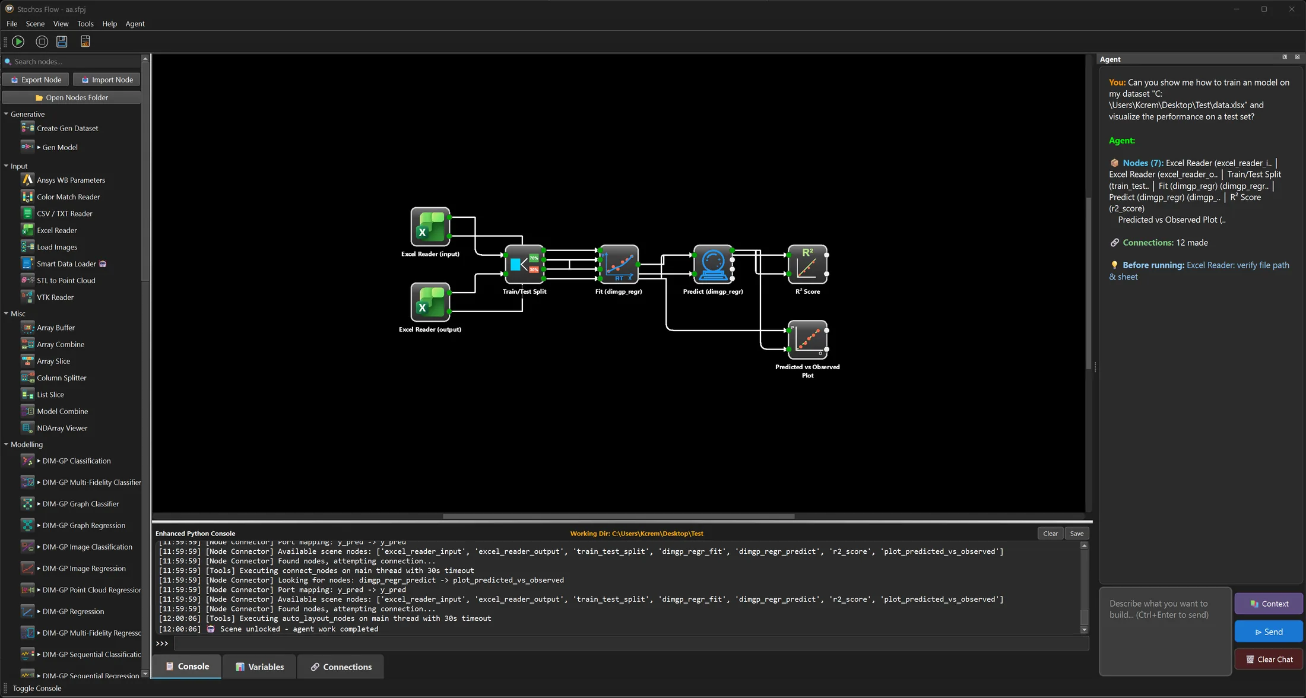The height and width of the screenshot is (698, 1306).
Task: Expand DIM-GP Image Regression submenu
Action: click(x=39, y=569)
